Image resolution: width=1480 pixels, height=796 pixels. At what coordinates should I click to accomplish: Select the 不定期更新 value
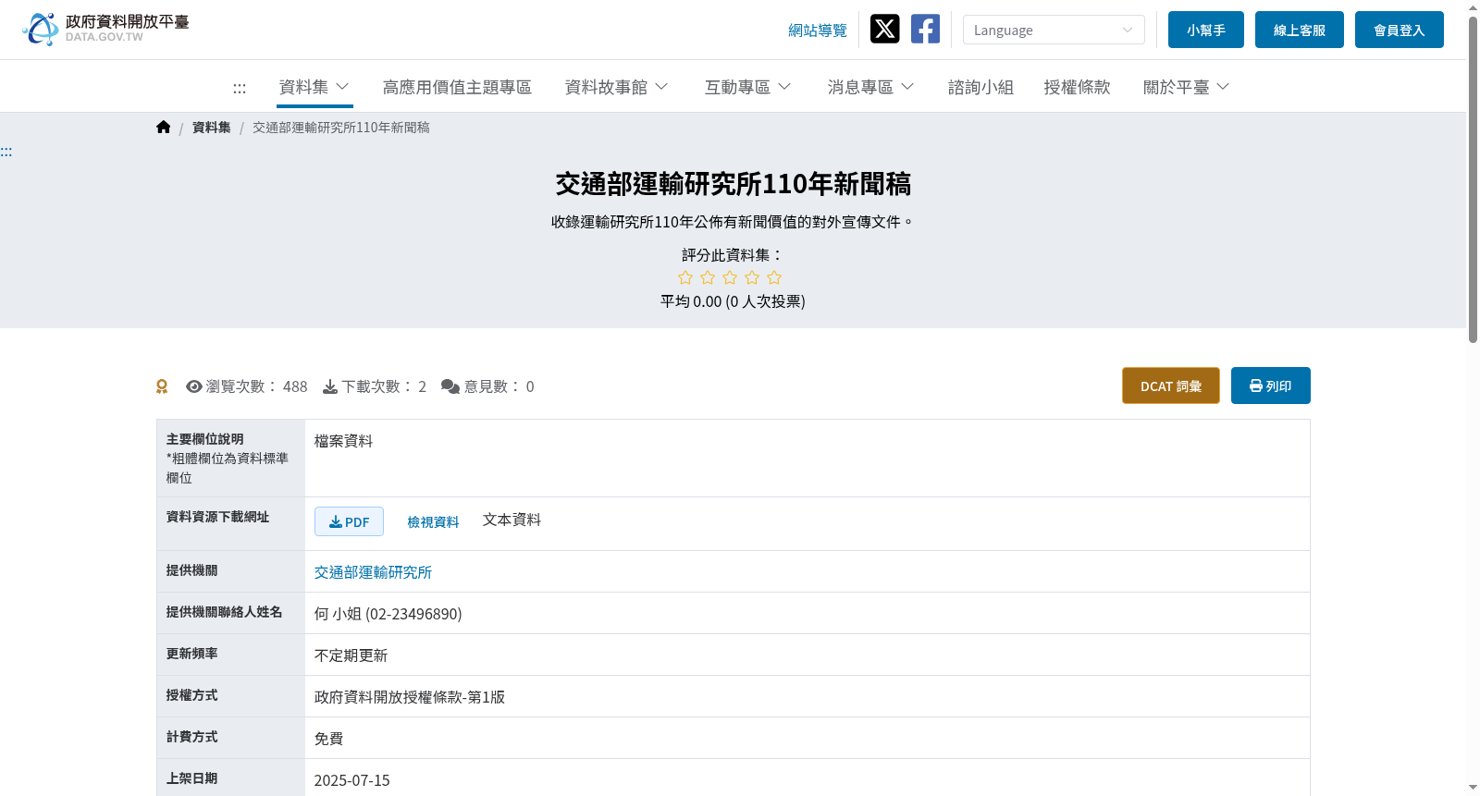click(351, 655)
